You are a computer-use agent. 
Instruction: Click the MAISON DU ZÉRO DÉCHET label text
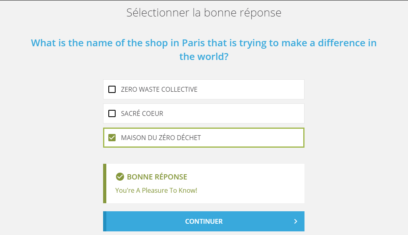point(161,138)
